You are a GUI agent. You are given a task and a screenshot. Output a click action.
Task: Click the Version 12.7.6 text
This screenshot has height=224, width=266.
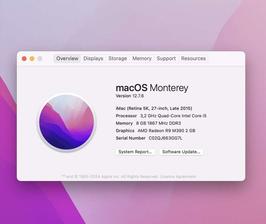[x=130, y=96]
